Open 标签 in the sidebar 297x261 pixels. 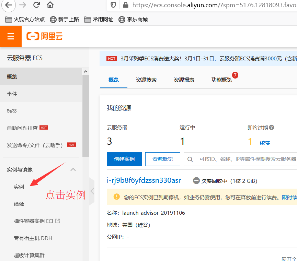(x=41, y=111)
